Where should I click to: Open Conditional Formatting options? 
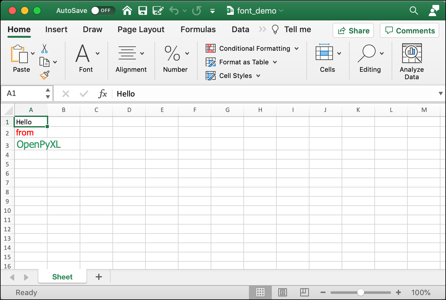click(x=254, y=48)
